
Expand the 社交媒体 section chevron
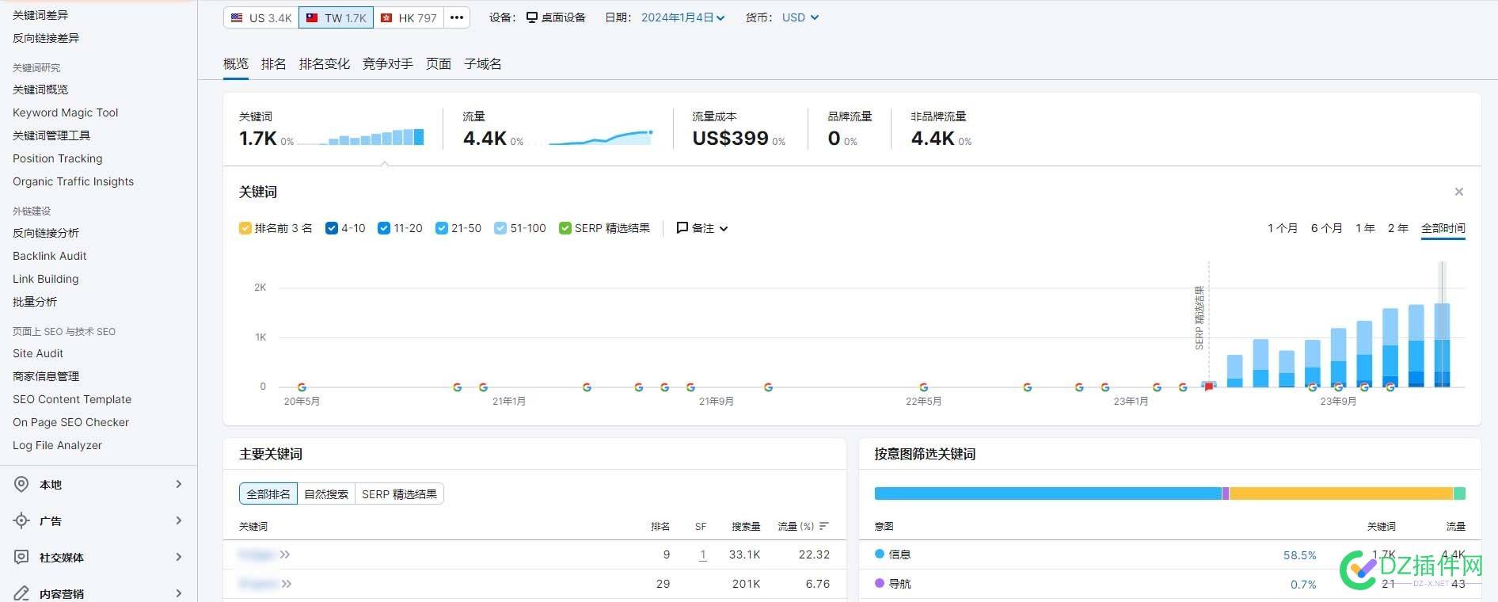click(x=179, y=557)
